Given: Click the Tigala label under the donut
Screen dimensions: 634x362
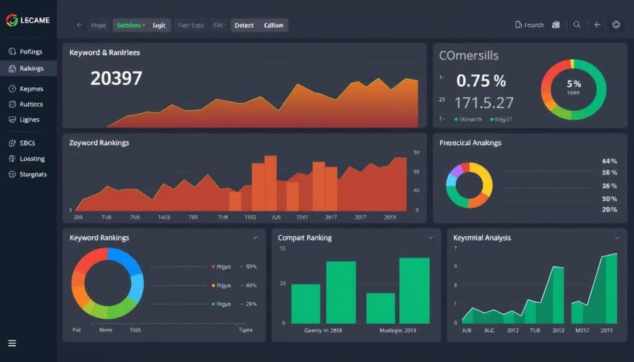Looking at the screenshot, I should [245, 330].
